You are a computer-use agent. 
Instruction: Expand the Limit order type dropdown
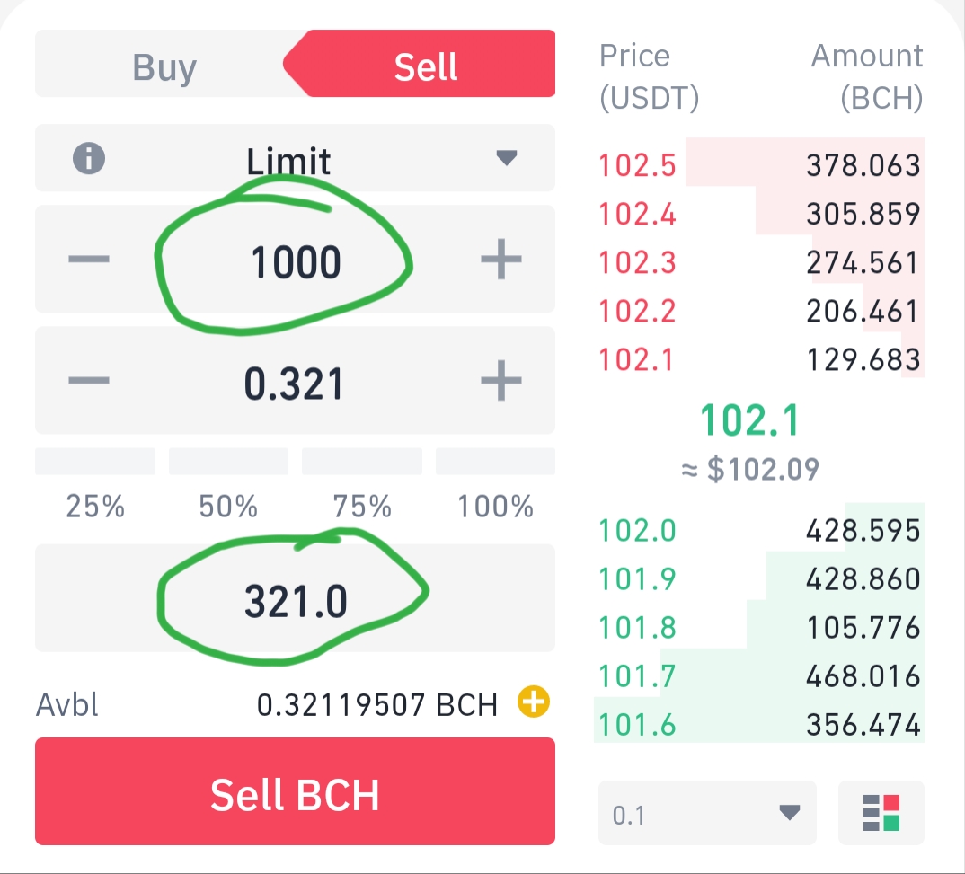[x=295, y=159]
